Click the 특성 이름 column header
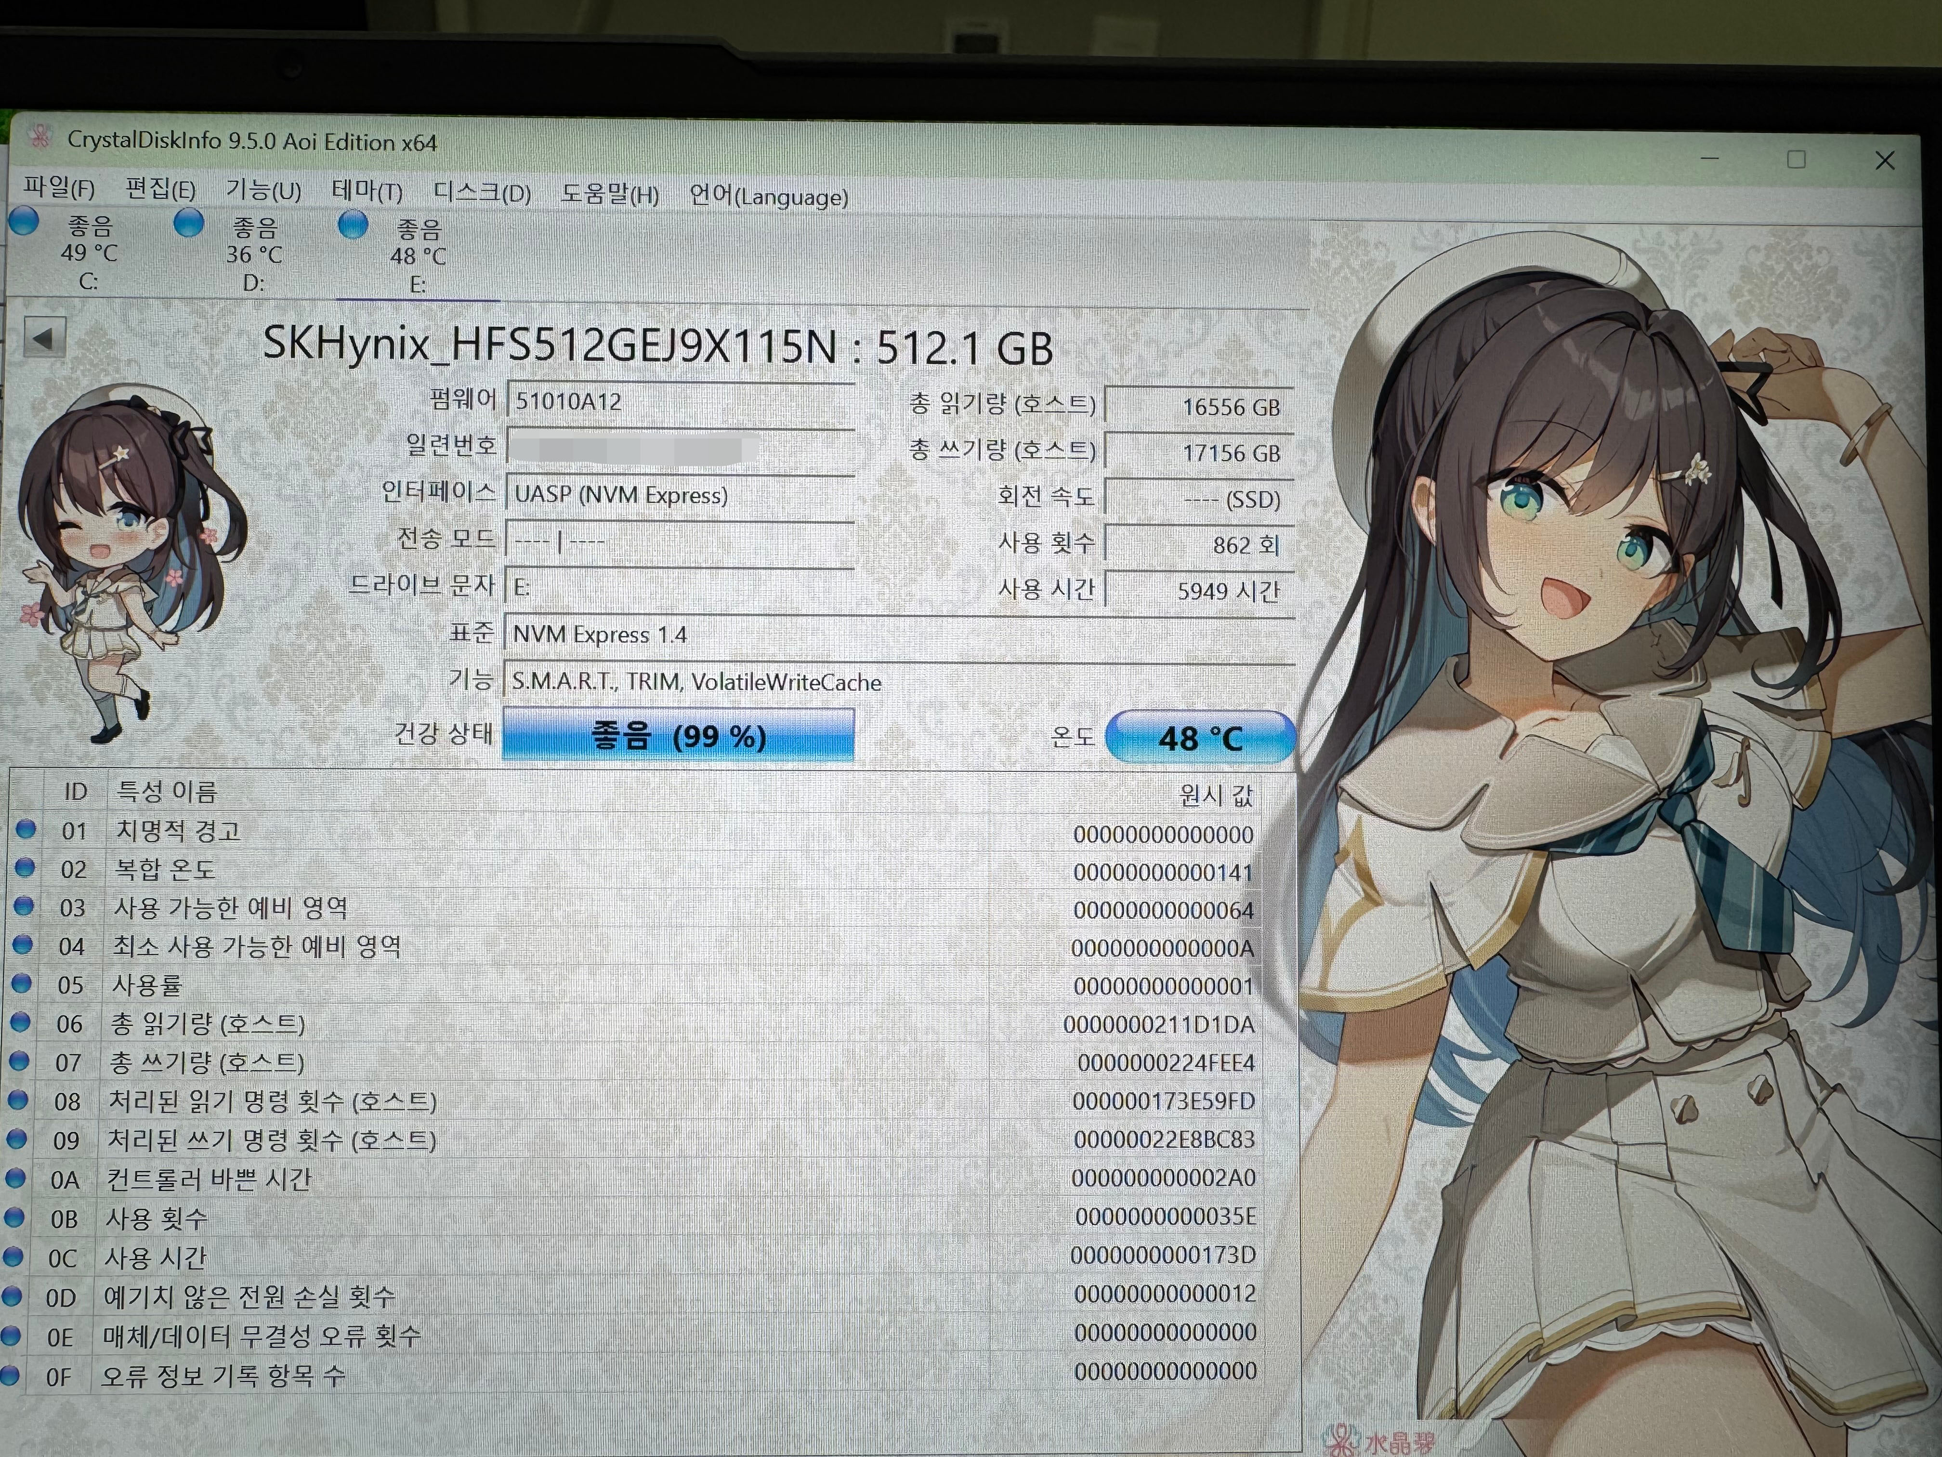 167,791
